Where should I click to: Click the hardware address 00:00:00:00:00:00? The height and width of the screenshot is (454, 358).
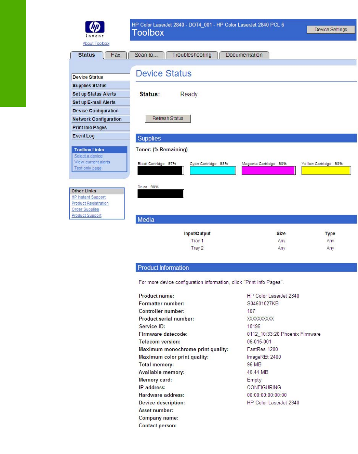pos(267,395)
